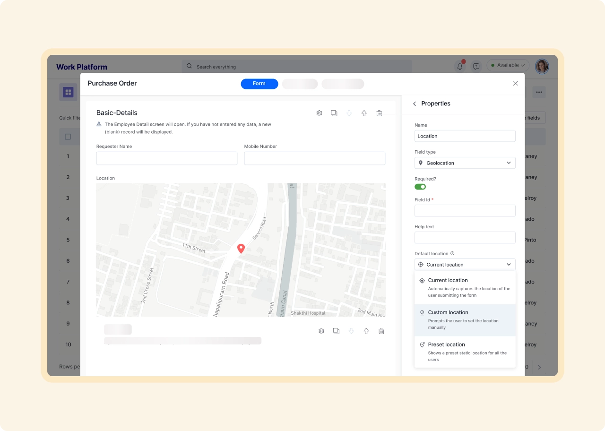
Task: Go back using Properties back arrow
Action: coord(415,103)
